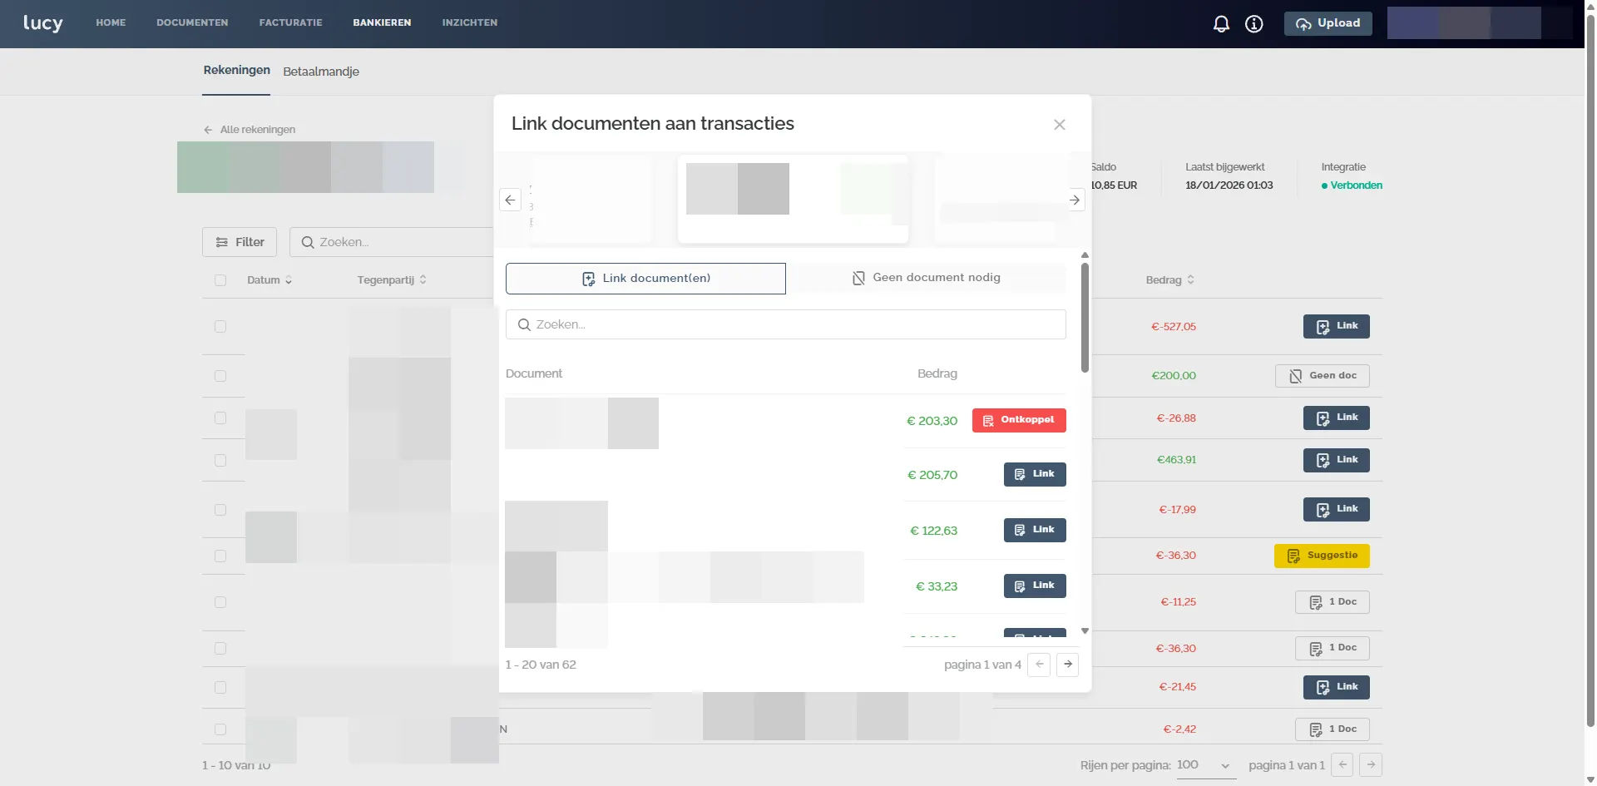The height and width of the screenshot is (786, 1597).
Task: Open the yellow Suggestie button
Action: pos(1322,556)
